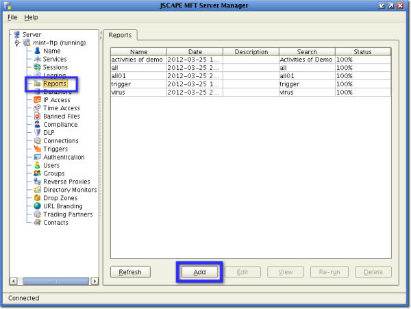Select Connections label in the tree
The image size is (411, 309).
tap(61, 140)
